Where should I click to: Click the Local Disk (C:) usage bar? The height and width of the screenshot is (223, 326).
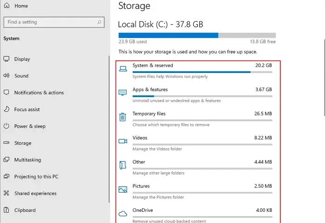197,35
